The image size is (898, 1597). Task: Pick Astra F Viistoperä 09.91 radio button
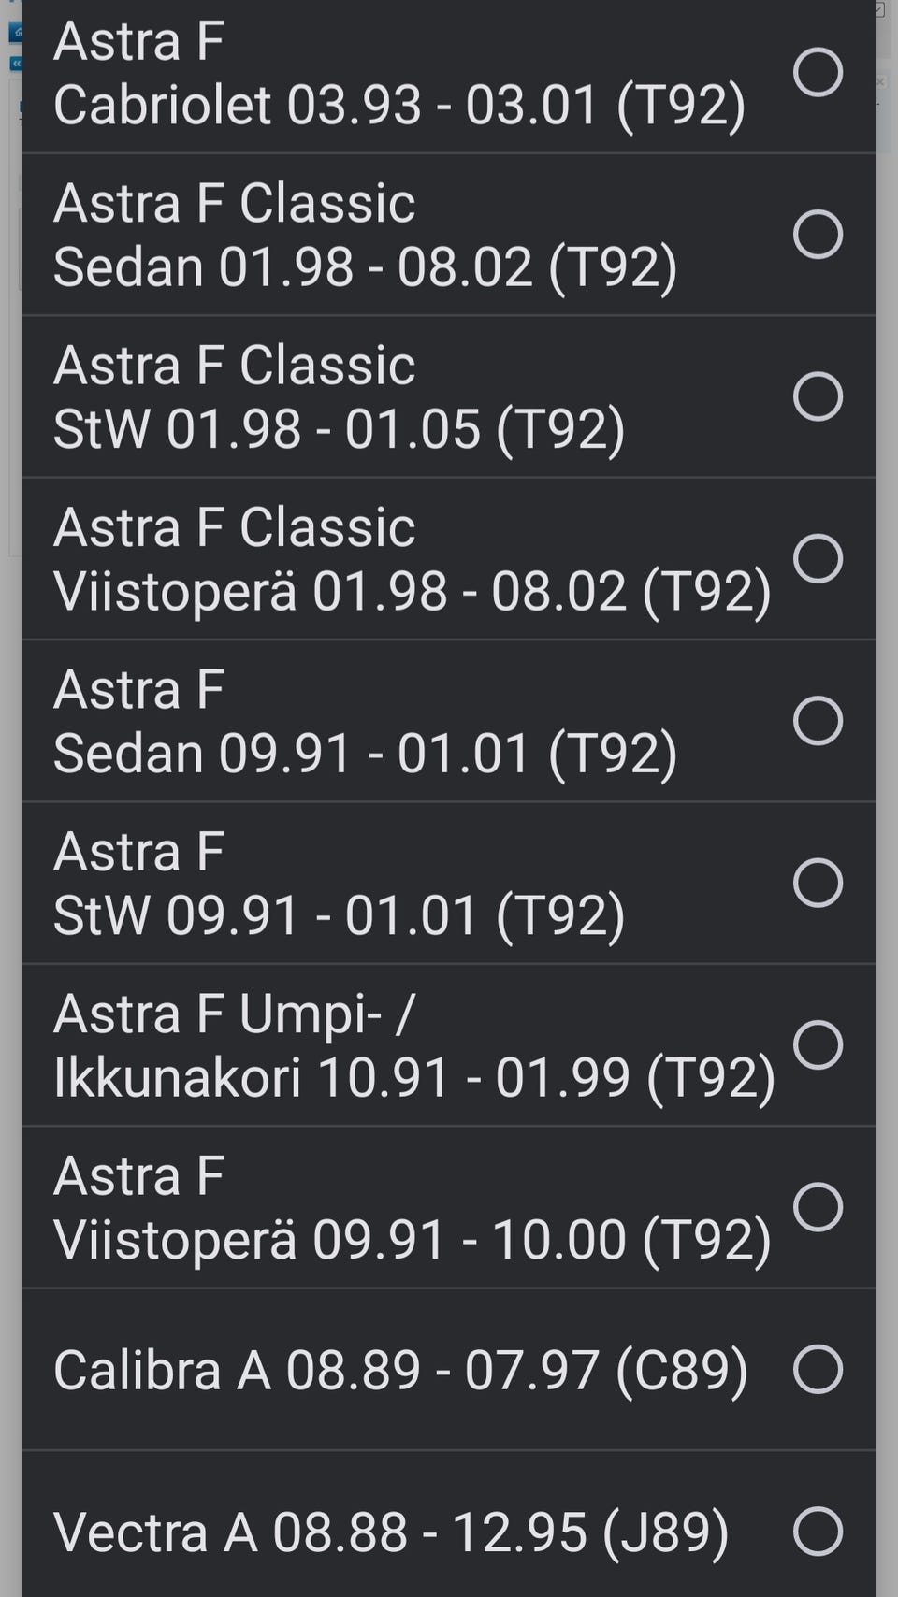coord(818,1207)
